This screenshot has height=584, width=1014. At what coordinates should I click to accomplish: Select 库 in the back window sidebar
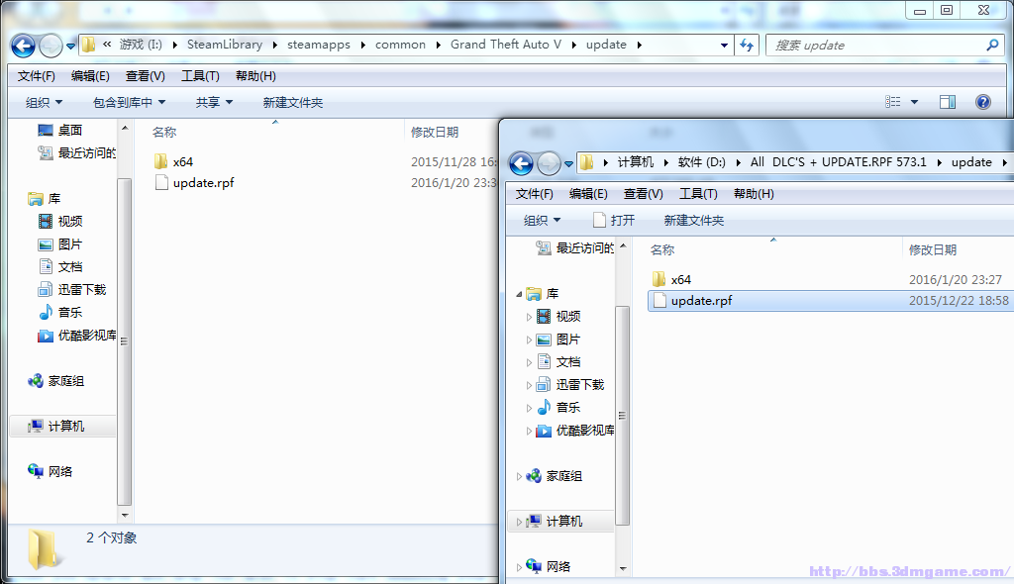[44, 199]
